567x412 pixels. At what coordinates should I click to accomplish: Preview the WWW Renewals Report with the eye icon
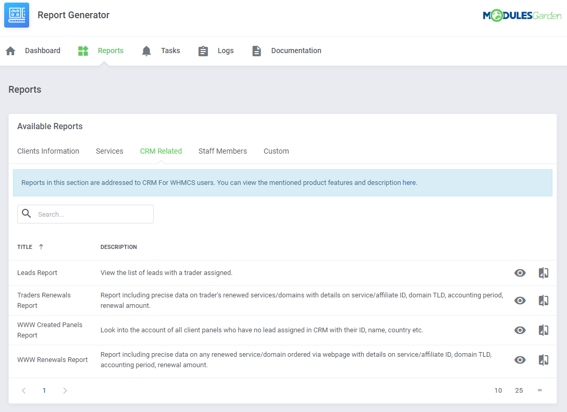520,359
